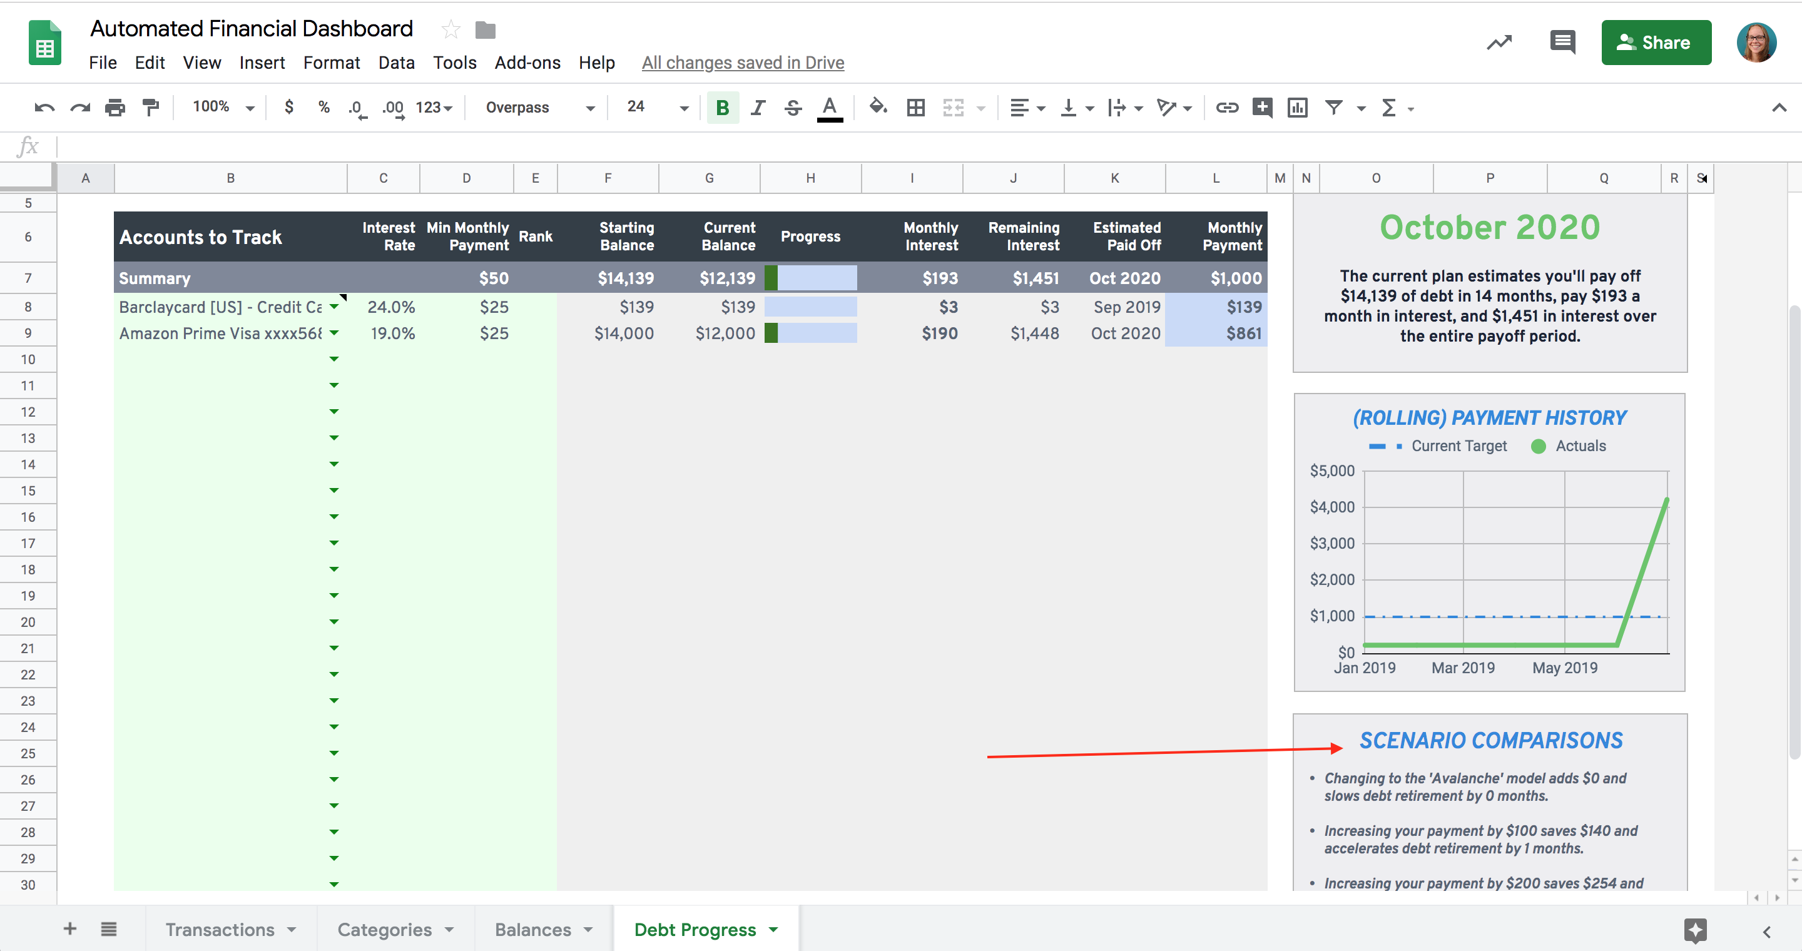Toggle italic formatting
This screenshot has height=951, width=1802.
pos(758,108)
